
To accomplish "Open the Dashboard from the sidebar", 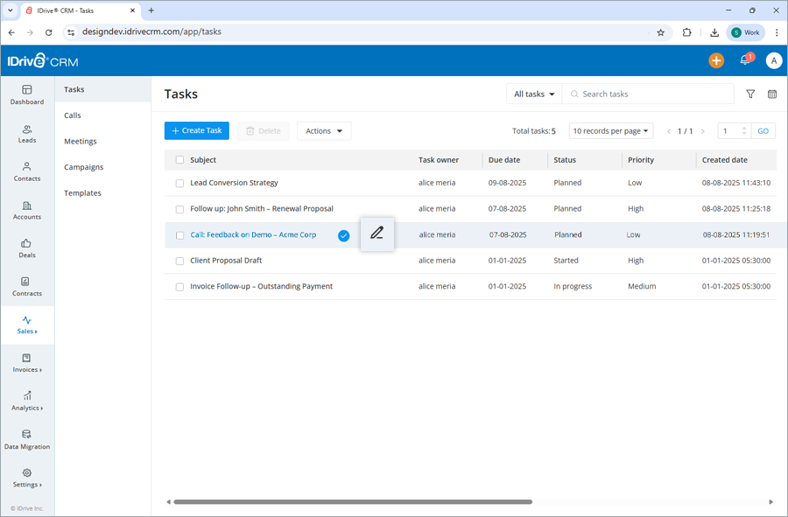I will [27, 94].
